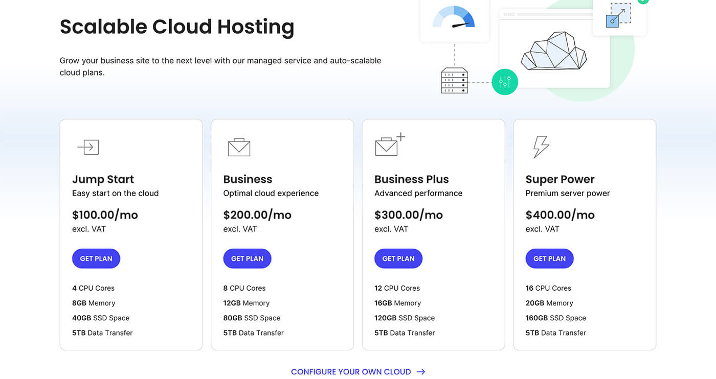This screenshot has width=716, height=379.
Task: Click '16GB Memory' feature
Action: tap(398, 303)
